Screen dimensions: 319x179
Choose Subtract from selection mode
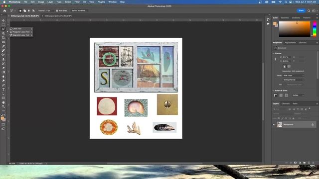click(x=29, y=10)
